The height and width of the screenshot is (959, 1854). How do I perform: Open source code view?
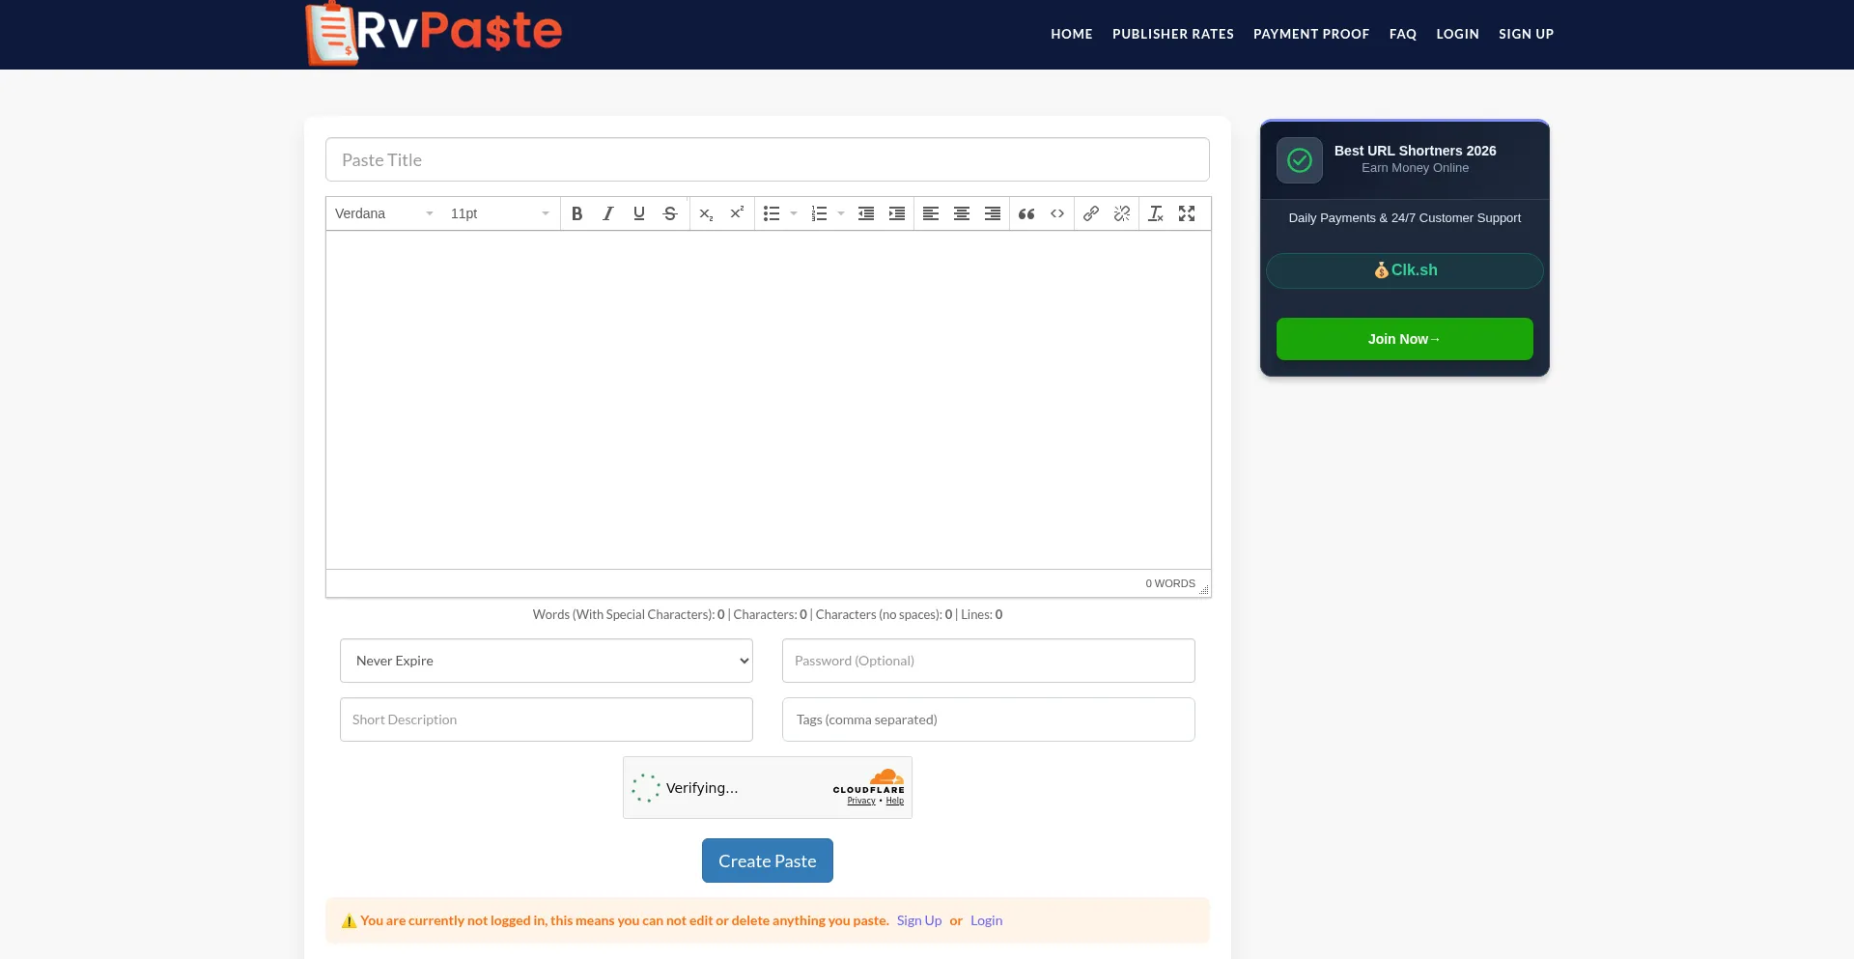[1057, 213]
